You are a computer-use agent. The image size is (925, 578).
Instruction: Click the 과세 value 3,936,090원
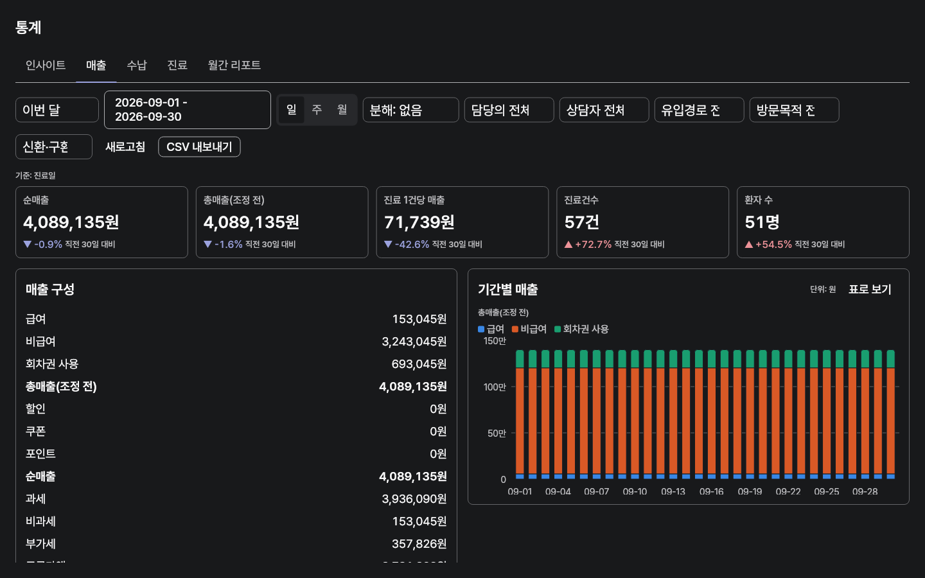[414, 499]
